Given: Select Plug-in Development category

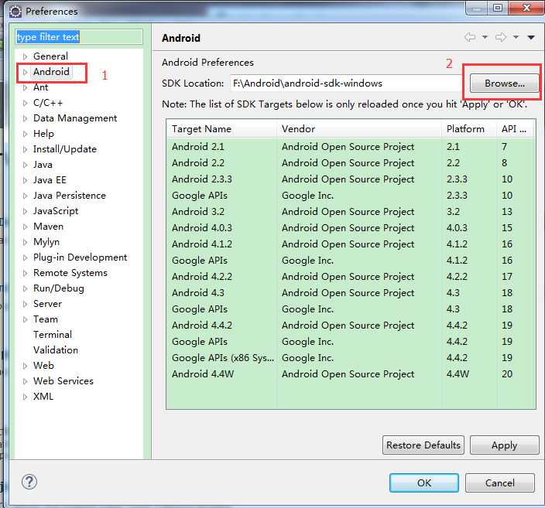Looking at the screenshot, I should pos(80,257).
